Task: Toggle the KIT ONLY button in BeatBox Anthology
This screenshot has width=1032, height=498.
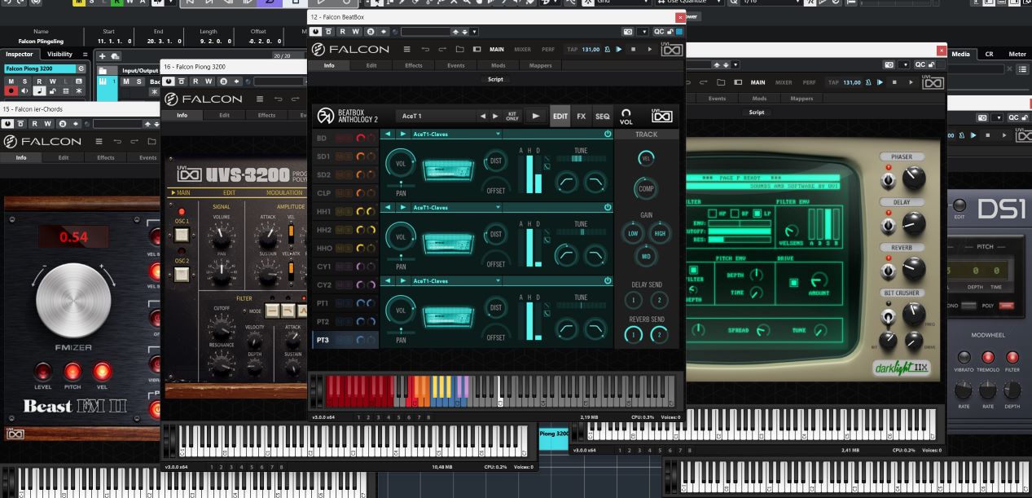Action: point(512,116)
